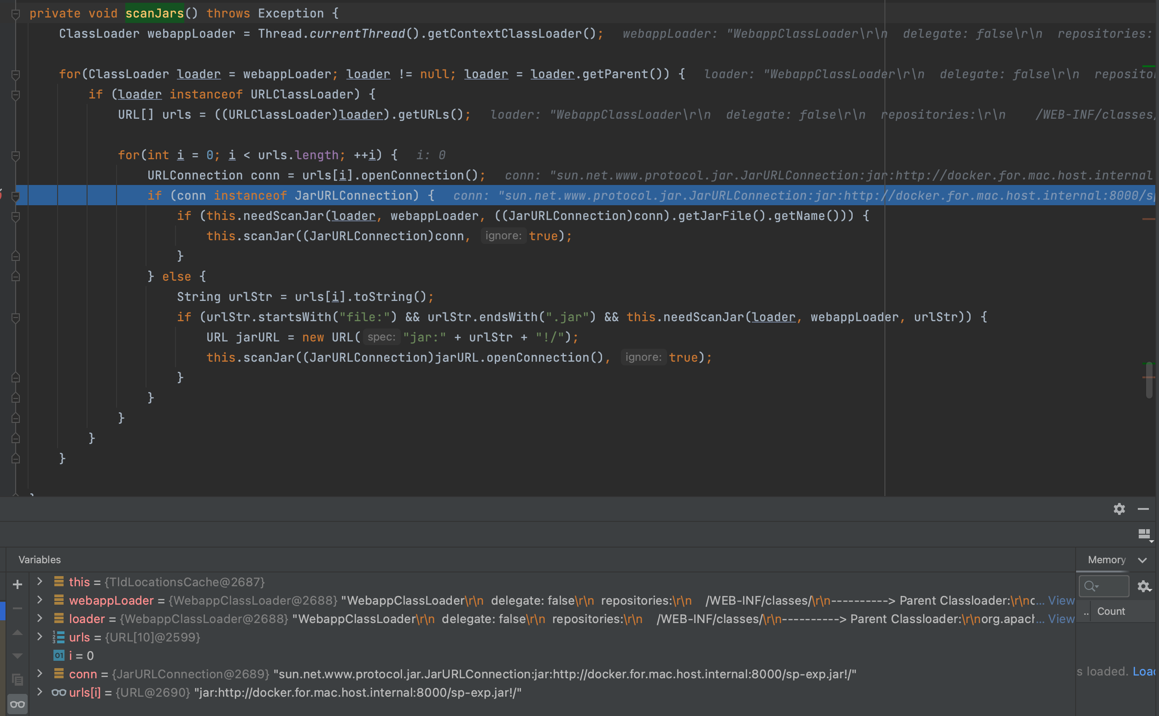Click the watch glasses icon beside urls[i]
Viewport: 1159px width, 716px height.
59,693
